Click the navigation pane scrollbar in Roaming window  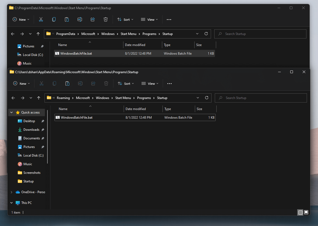pyautogui.click(x=48, y=137)
